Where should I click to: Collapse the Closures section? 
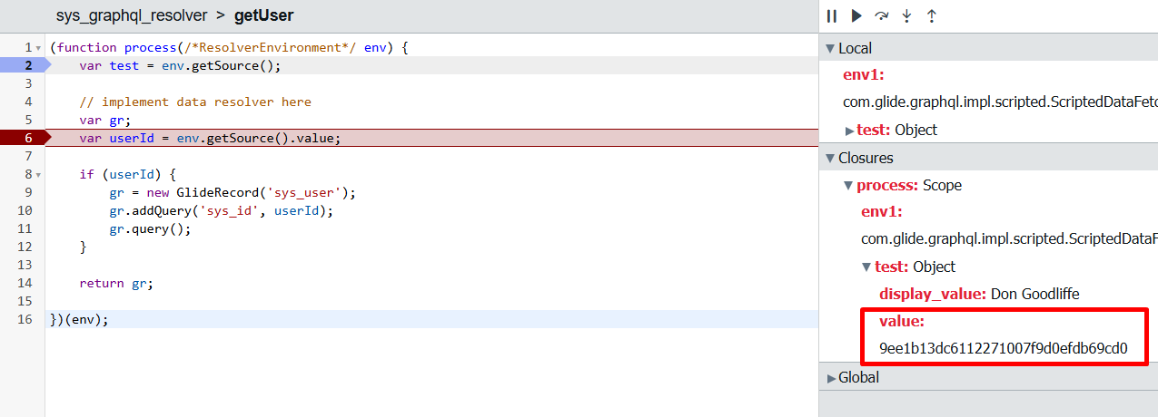click(x=829, y=159)
